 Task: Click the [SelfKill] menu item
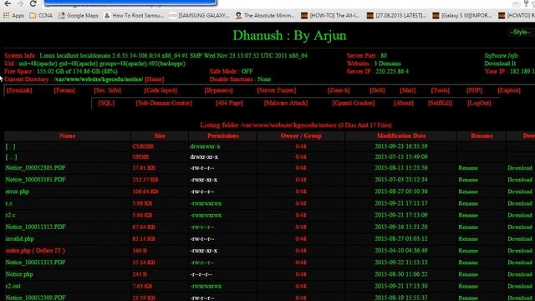pos(440,103)
